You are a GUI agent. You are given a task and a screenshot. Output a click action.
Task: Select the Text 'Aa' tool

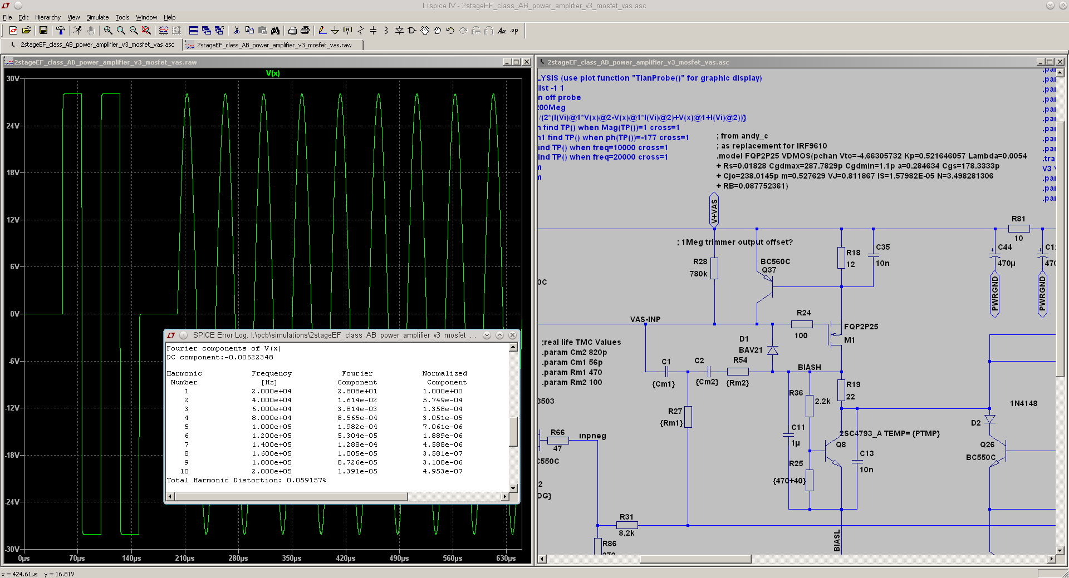(502, 31)
